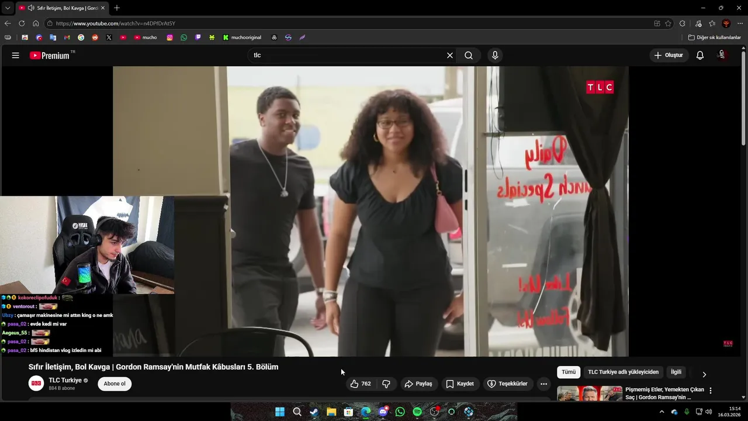
Task: Open the YouTube guide hamburger menu
Action: coord(16,56)
